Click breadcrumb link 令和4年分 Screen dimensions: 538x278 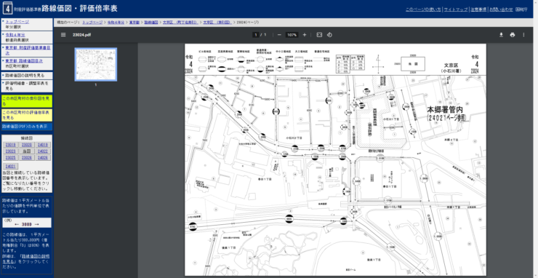(x=116, y=23)
